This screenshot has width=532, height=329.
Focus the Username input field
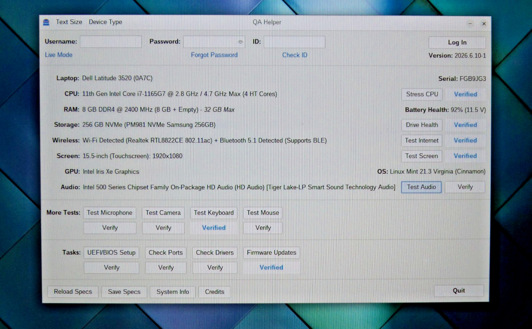point(111,42)
